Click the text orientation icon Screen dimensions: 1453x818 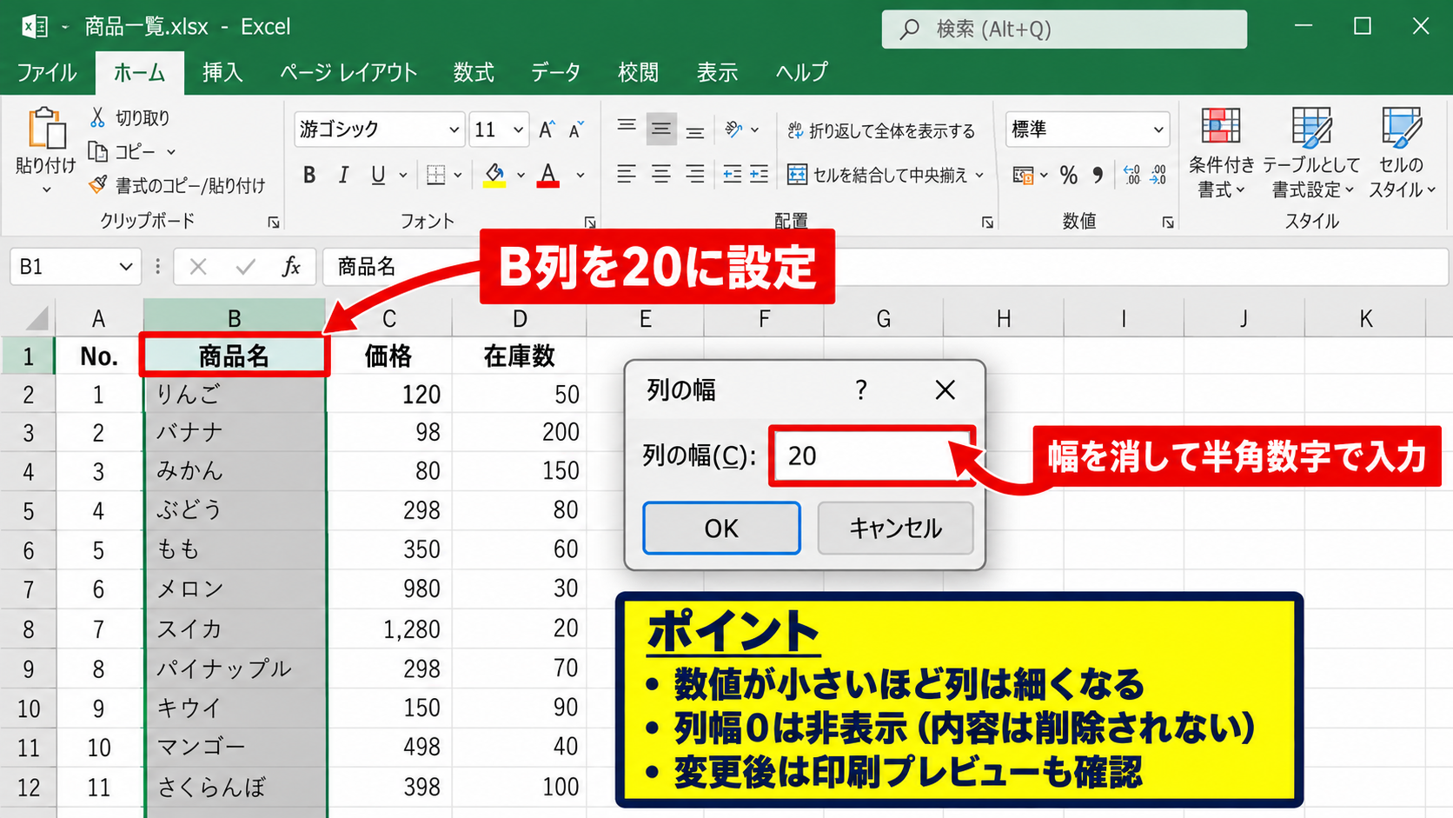pos(734,130)
